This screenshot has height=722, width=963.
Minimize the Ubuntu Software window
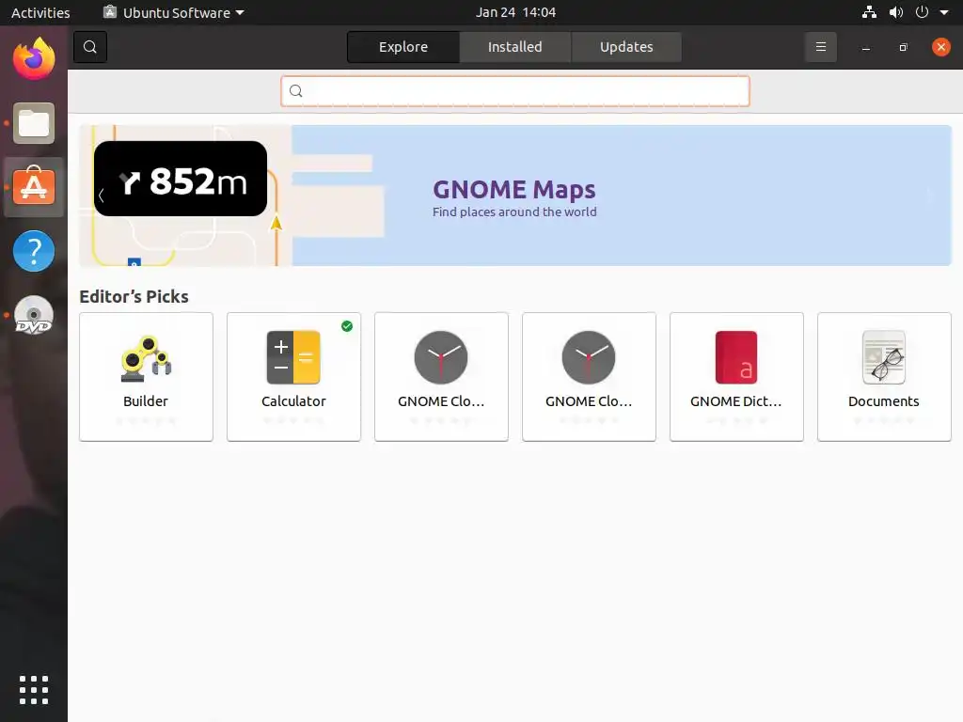866,47
